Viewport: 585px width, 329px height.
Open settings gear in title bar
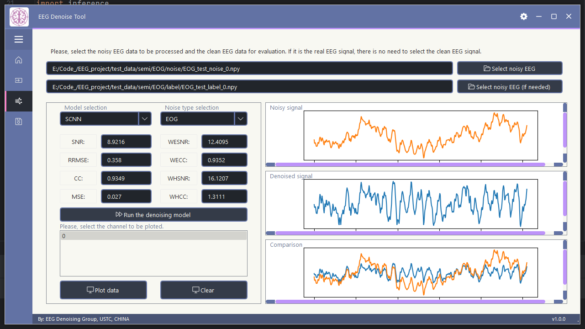click(x=524, y=16)
